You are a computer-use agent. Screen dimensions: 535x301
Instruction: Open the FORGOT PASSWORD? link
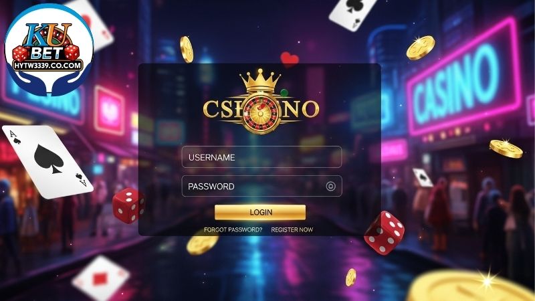pyautogui.click(x=233, y=229)
